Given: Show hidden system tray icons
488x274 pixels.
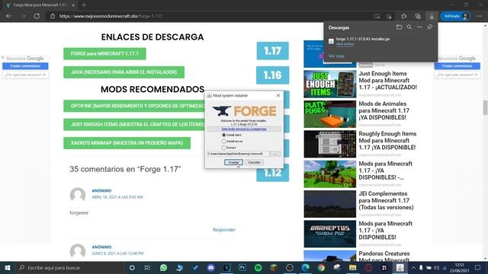Looking at the screenshot, I should [x=413, y=267].
